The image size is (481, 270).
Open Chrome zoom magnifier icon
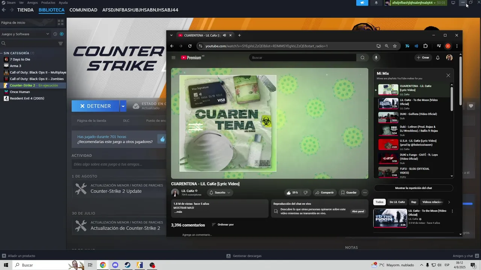(387, 46)
